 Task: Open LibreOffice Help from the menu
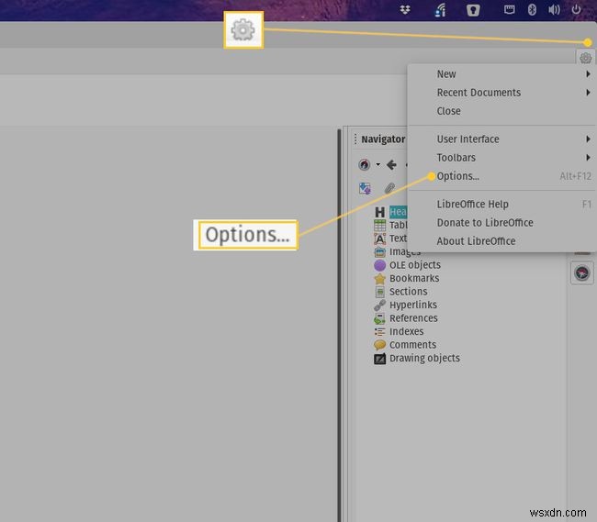[502, 205]
